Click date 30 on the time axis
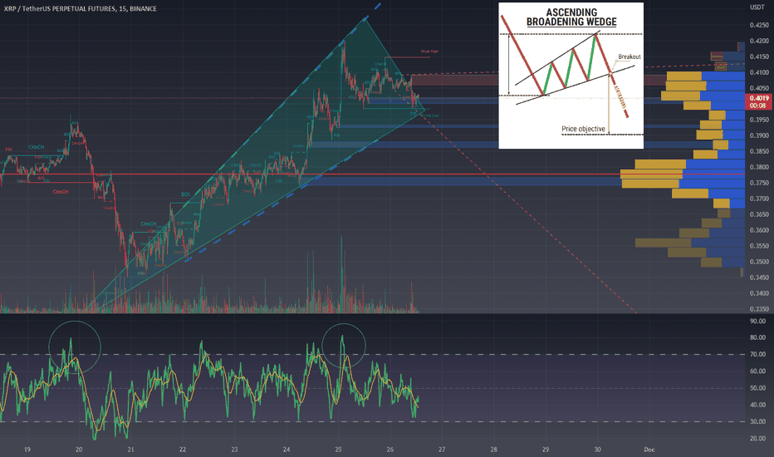The height and width of the screenshot is (457, 774). click(597, 450)
